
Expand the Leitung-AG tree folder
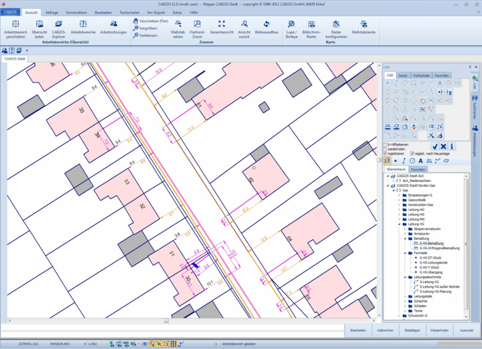coord(399,209)
